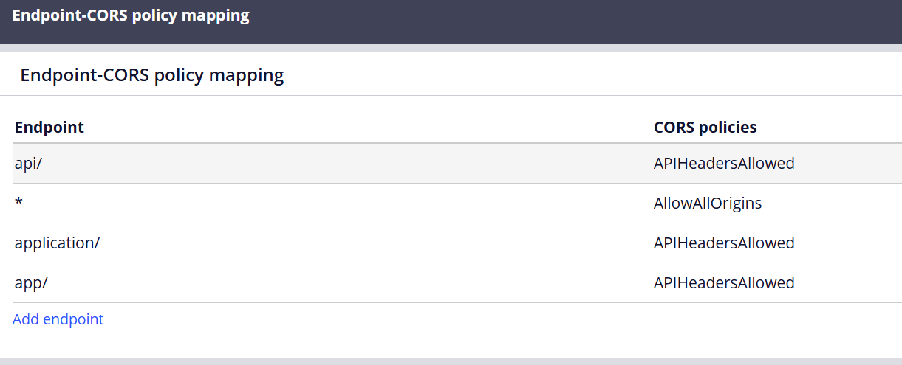
Task: Open APIHeadersAllowed policy for api/ endpoint
Action: (x=723, y=164)
